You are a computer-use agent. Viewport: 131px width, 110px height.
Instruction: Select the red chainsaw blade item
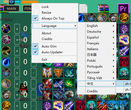(x=47, y=84)
